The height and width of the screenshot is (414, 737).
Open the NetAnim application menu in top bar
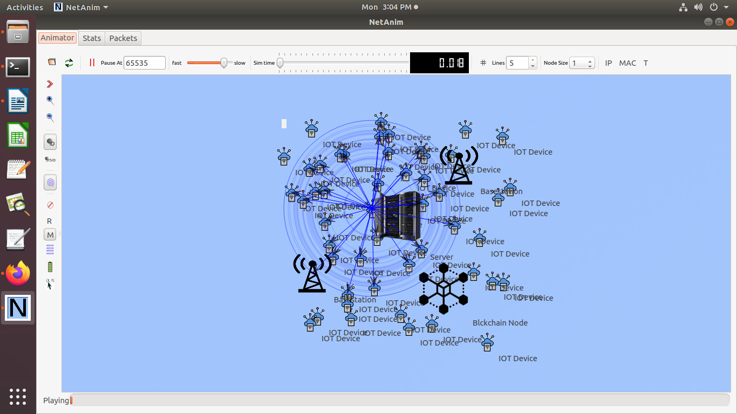(81, 7)
